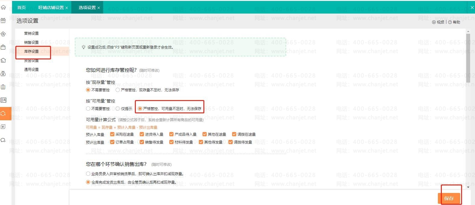Switch to the 旺铺店铺设置 tab
The image size is (475, 205).
coord(51,8)
